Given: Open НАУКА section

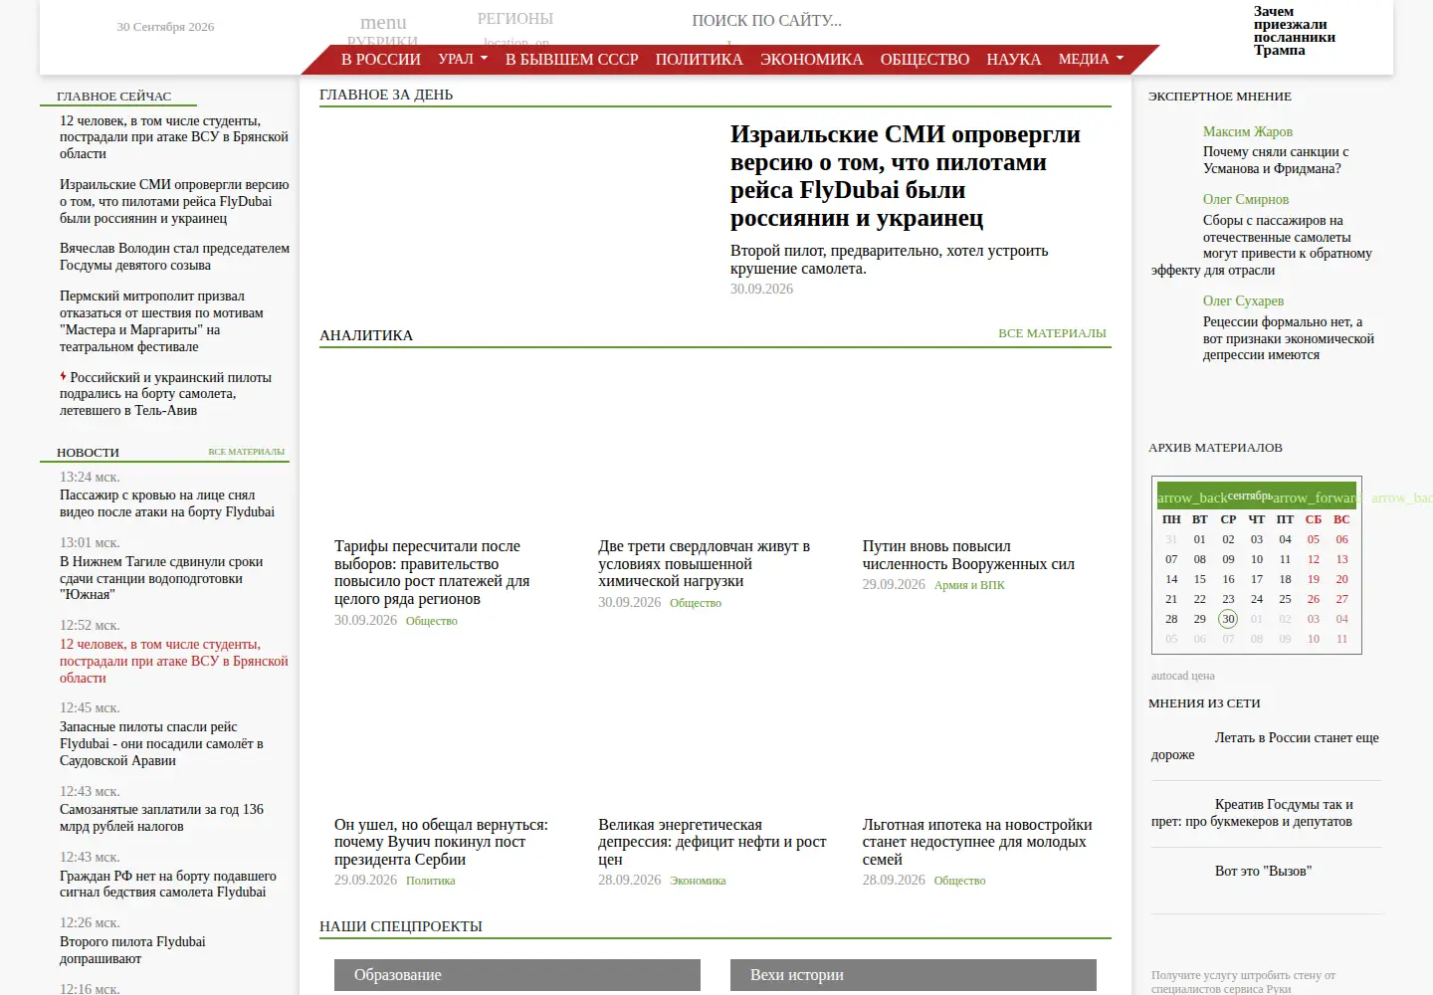Looking at the screenshot, I should (x=1013, y=59).
